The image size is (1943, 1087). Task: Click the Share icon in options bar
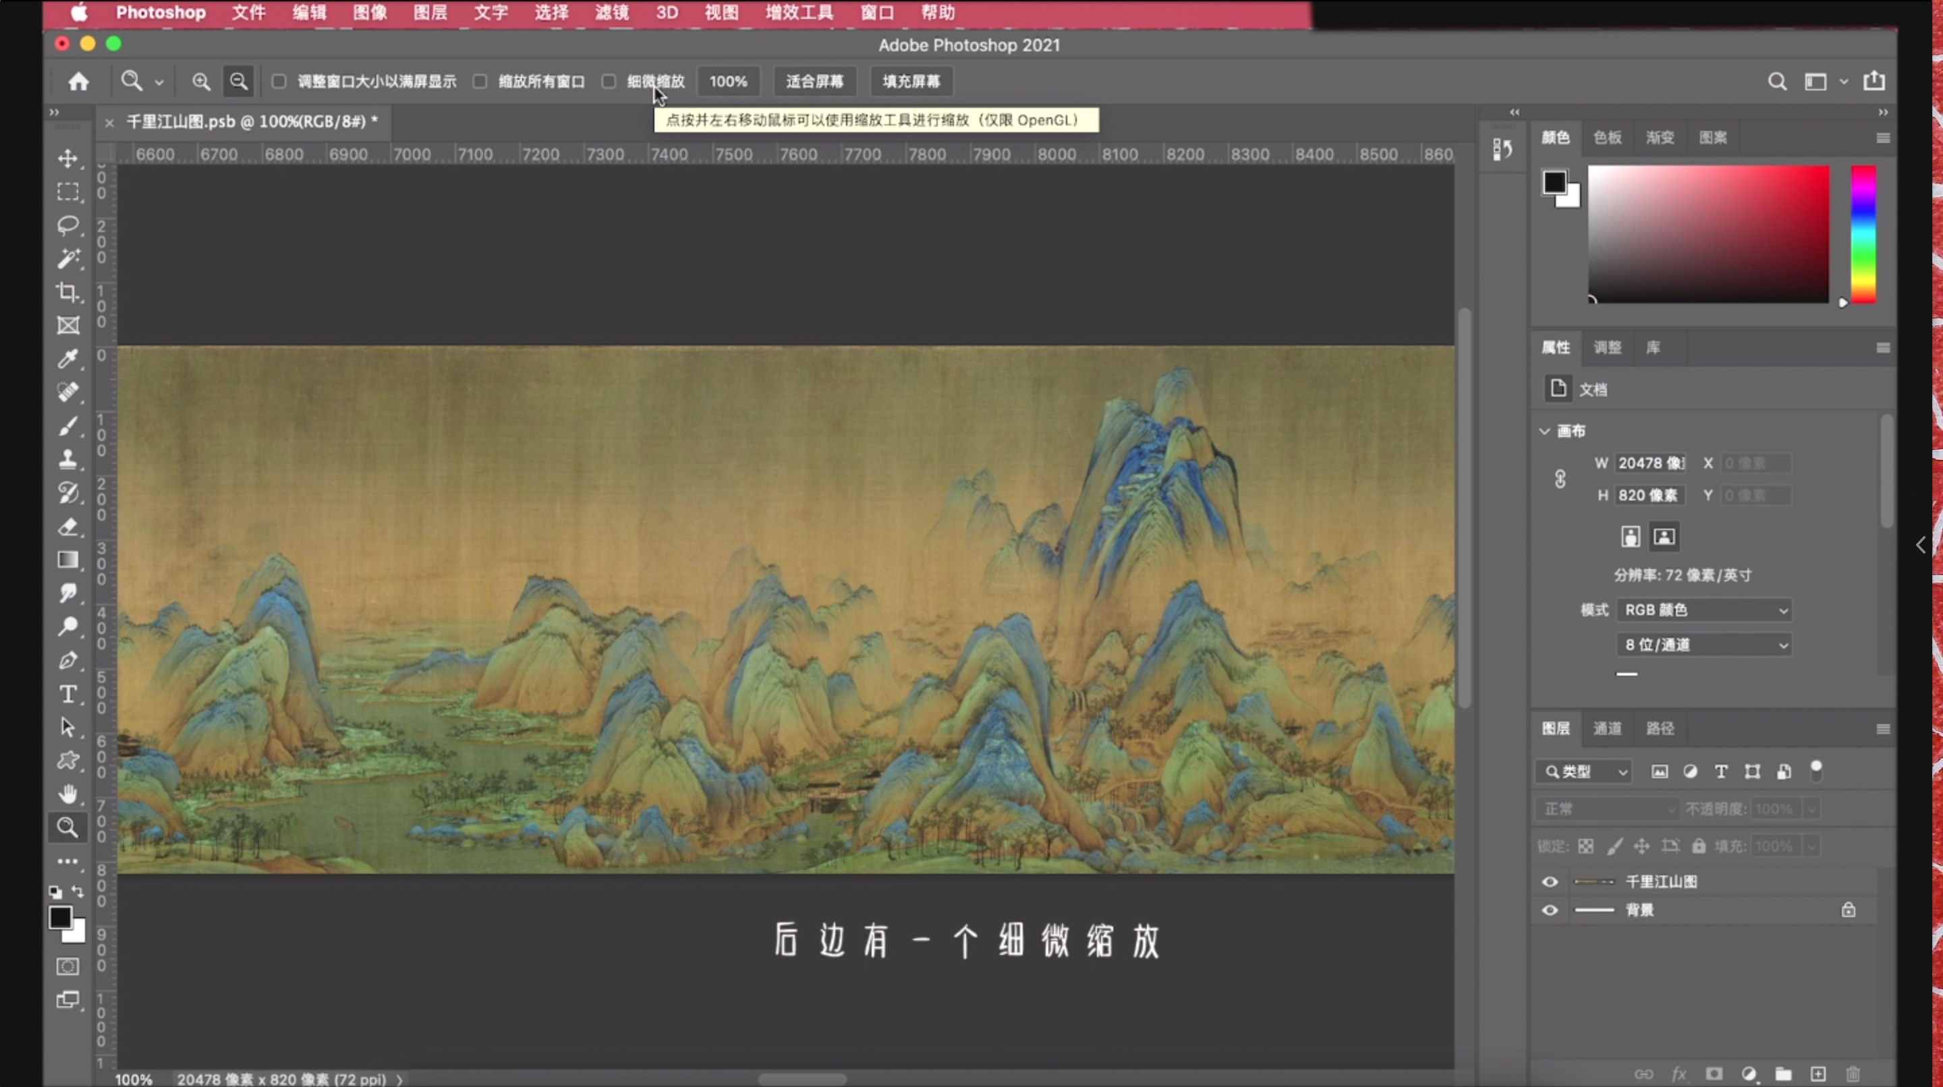coord(1874,81)
